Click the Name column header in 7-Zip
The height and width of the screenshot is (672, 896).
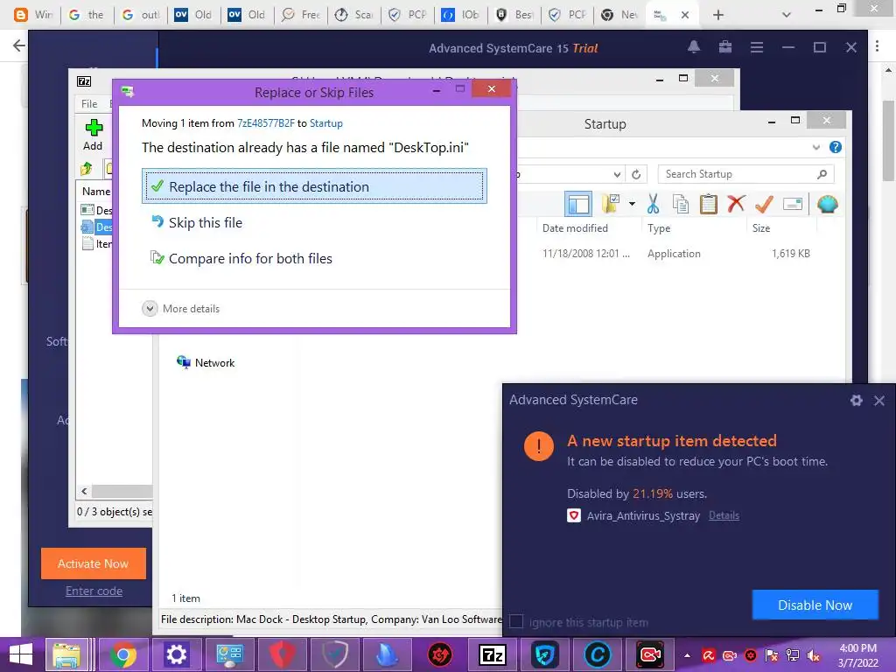[x=96, y=192]
